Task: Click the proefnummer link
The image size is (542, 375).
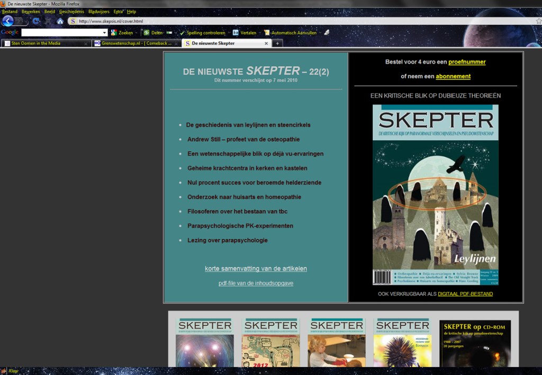Action: click(x=467, y=62)
